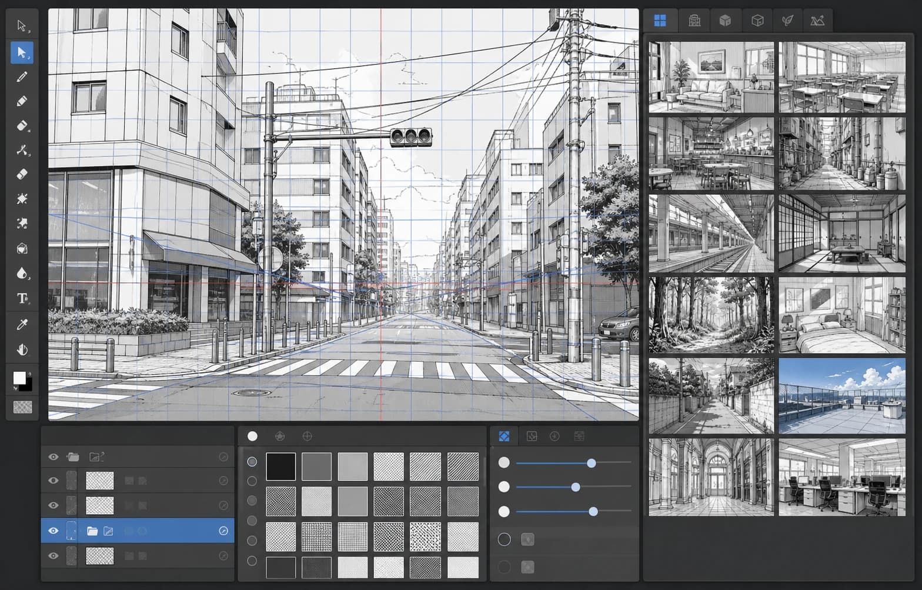Select the forest path background thumbnail
Screen dimensions: 922x590
tap(711, 315)
